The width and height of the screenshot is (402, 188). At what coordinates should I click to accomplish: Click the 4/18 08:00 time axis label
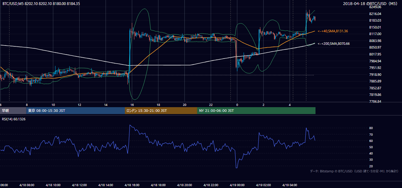click(26, 185)
